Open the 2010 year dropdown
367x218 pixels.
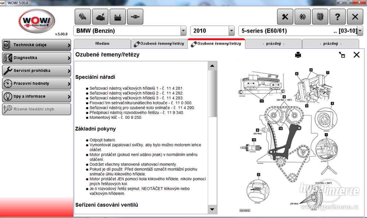coord(231,31)
